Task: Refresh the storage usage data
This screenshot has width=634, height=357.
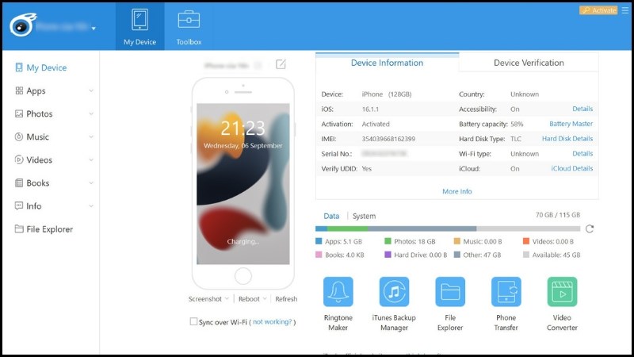Action: click(x=589, y=228)
